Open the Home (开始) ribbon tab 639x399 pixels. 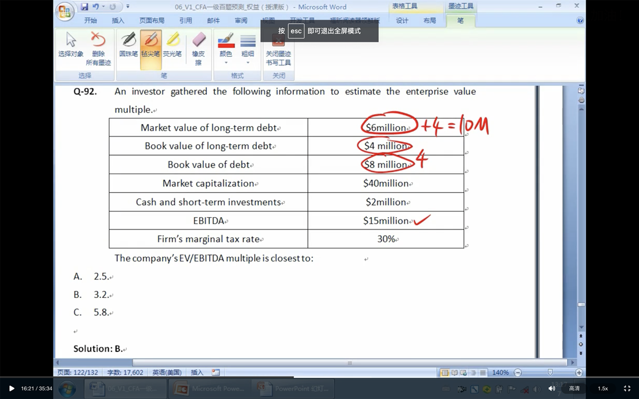click(x=91, y=20)
